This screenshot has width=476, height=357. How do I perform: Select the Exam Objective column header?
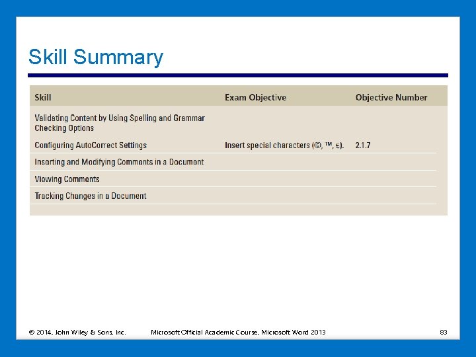255,97
